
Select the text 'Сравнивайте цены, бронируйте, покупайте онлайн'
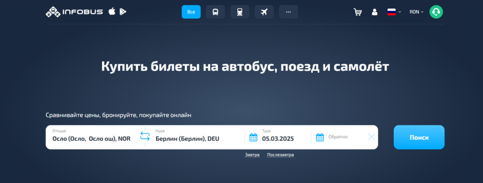118,115
